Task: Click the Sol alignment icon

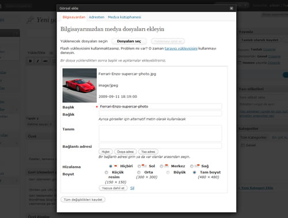Action: point(145,166)
